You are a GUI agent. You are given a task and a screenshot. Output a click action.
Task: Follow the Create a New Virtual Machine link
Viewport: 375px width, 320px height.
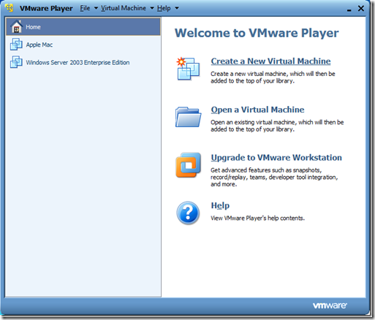pos(270,61)
